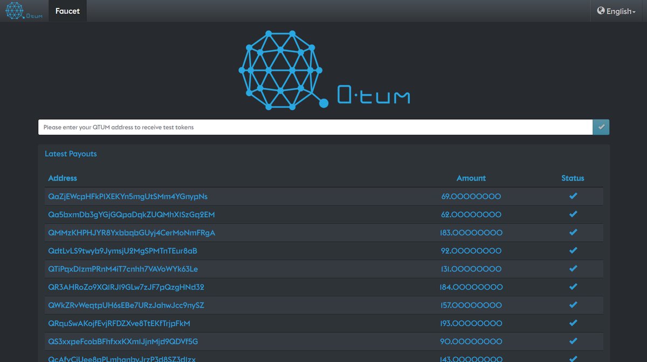The image size is (647, 362).
Task: Click status checkmark in the 90.00000000 row
Action: coord(573,342)
